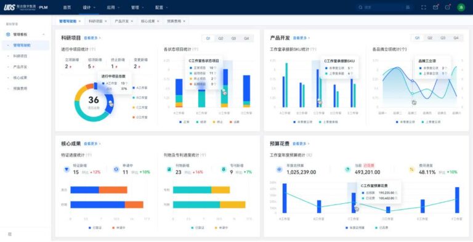Click the 申请中 stat icon
This screenshot has height=242, width=473.
(116, 169)
